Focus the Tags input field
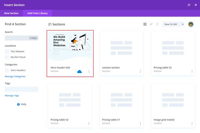This screenshot has width=200, height=133. tap(21, 89)
